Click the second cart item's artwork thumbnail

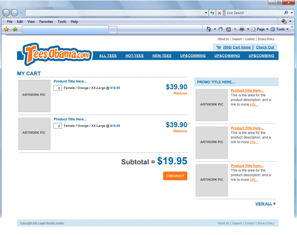[35, 134]
